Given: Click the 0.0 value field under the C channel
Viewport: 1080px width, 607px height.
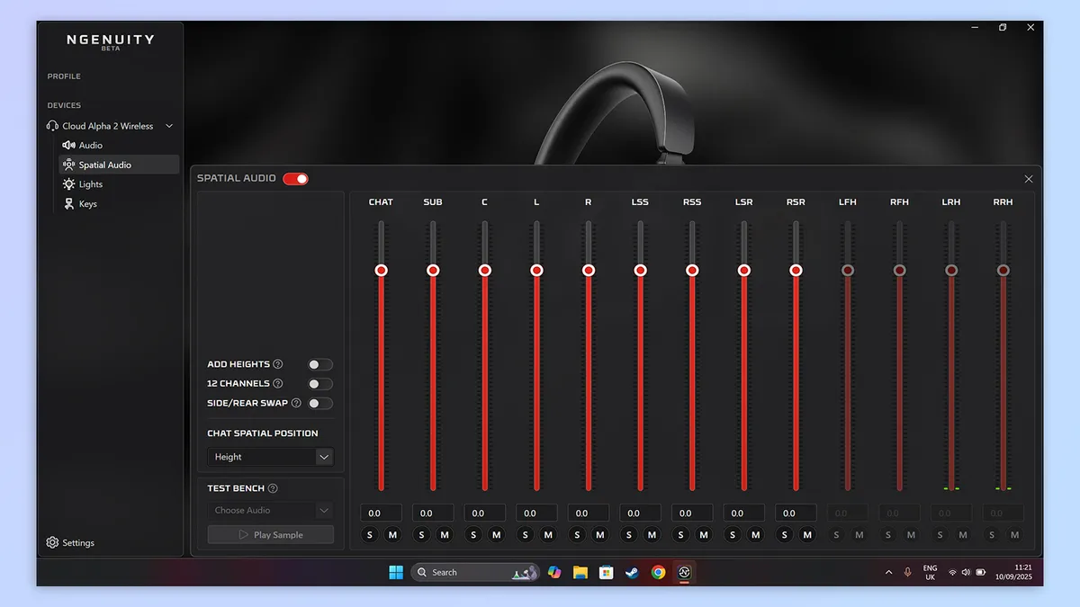Looking at the screenshot, I should coord(484,513).
